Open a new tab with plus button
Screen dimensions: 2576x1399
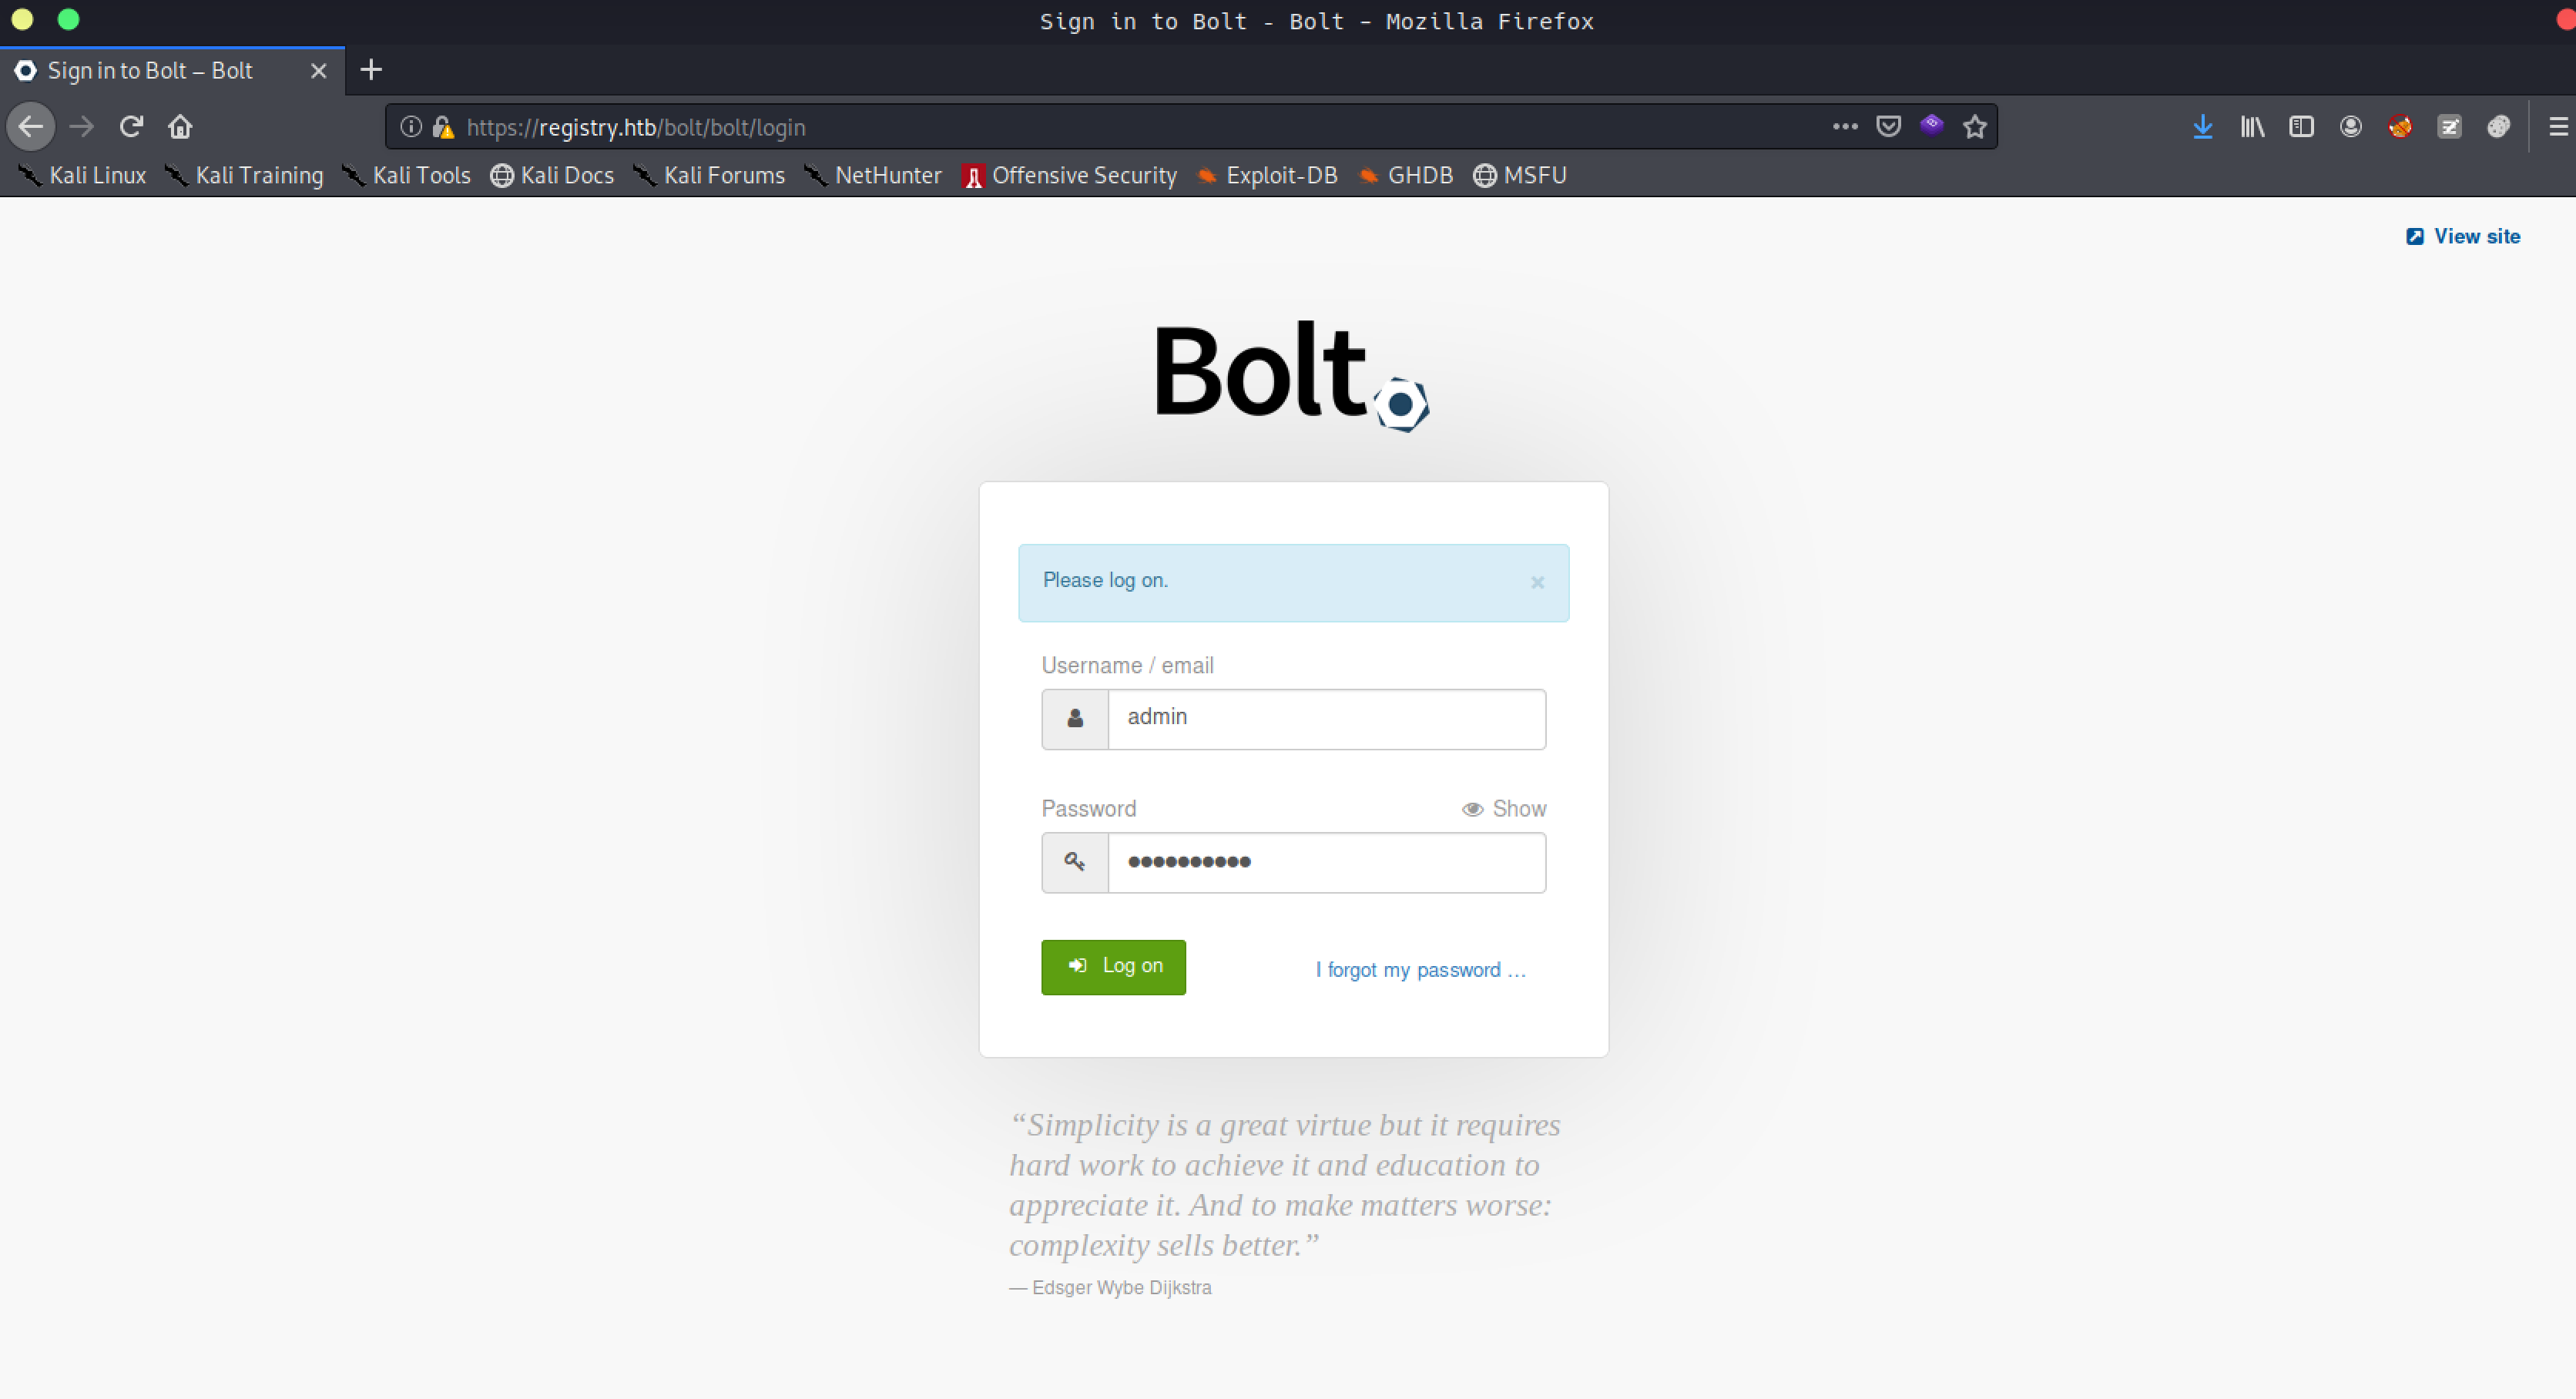click(x=371, y=70)
